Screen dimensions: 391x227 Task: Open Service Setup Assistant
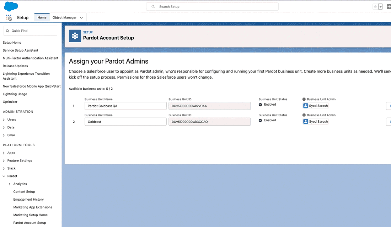(21, 50)
